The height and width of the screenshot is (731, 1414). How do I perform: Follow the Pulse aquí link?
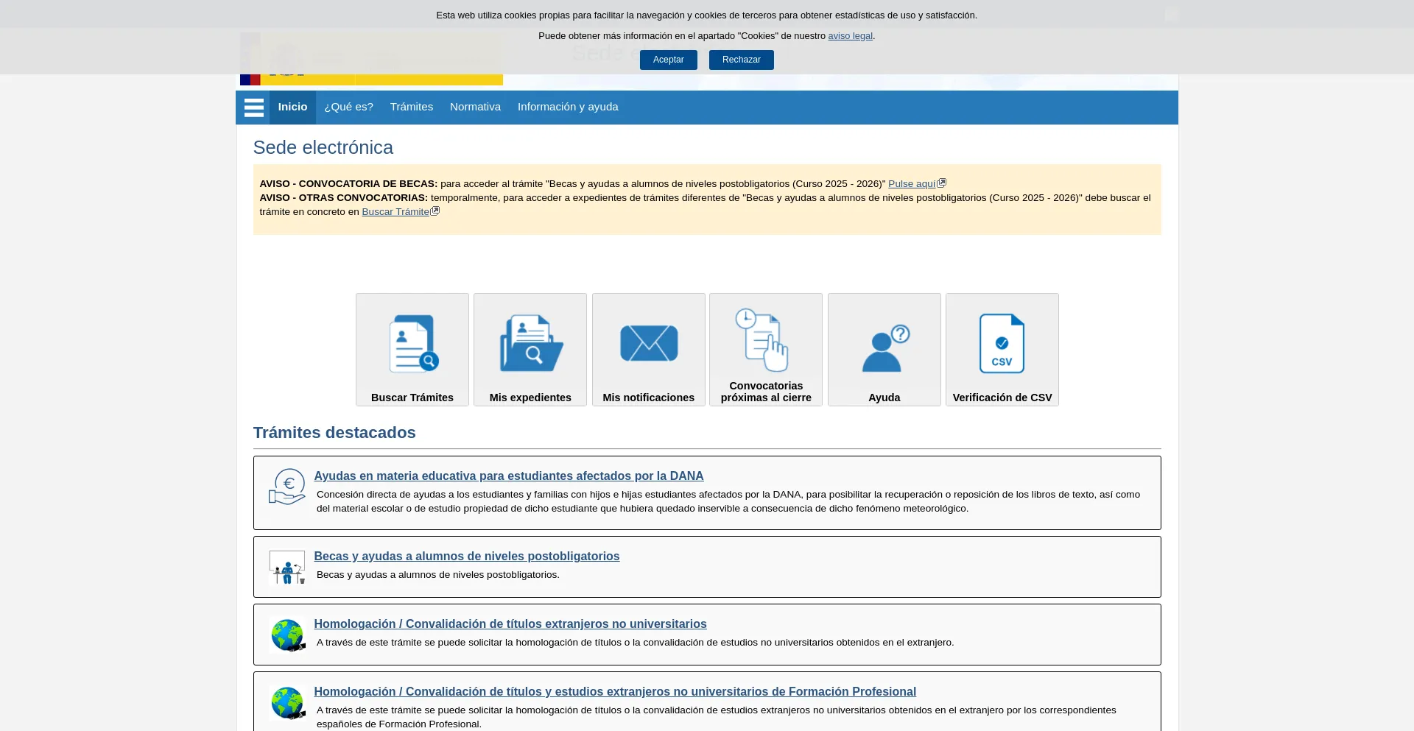click(912, 184)
